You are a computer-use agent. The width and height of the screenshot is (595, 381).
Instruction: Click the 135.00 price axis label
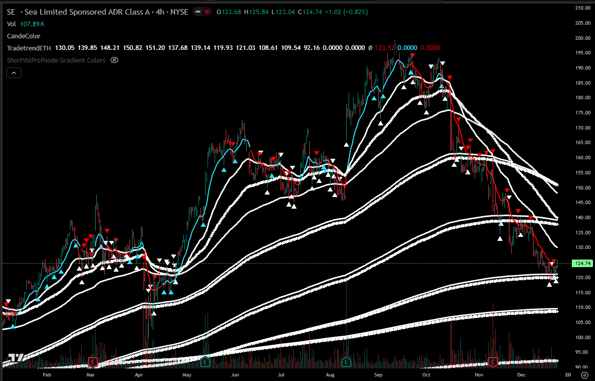(x=583, y=233)
